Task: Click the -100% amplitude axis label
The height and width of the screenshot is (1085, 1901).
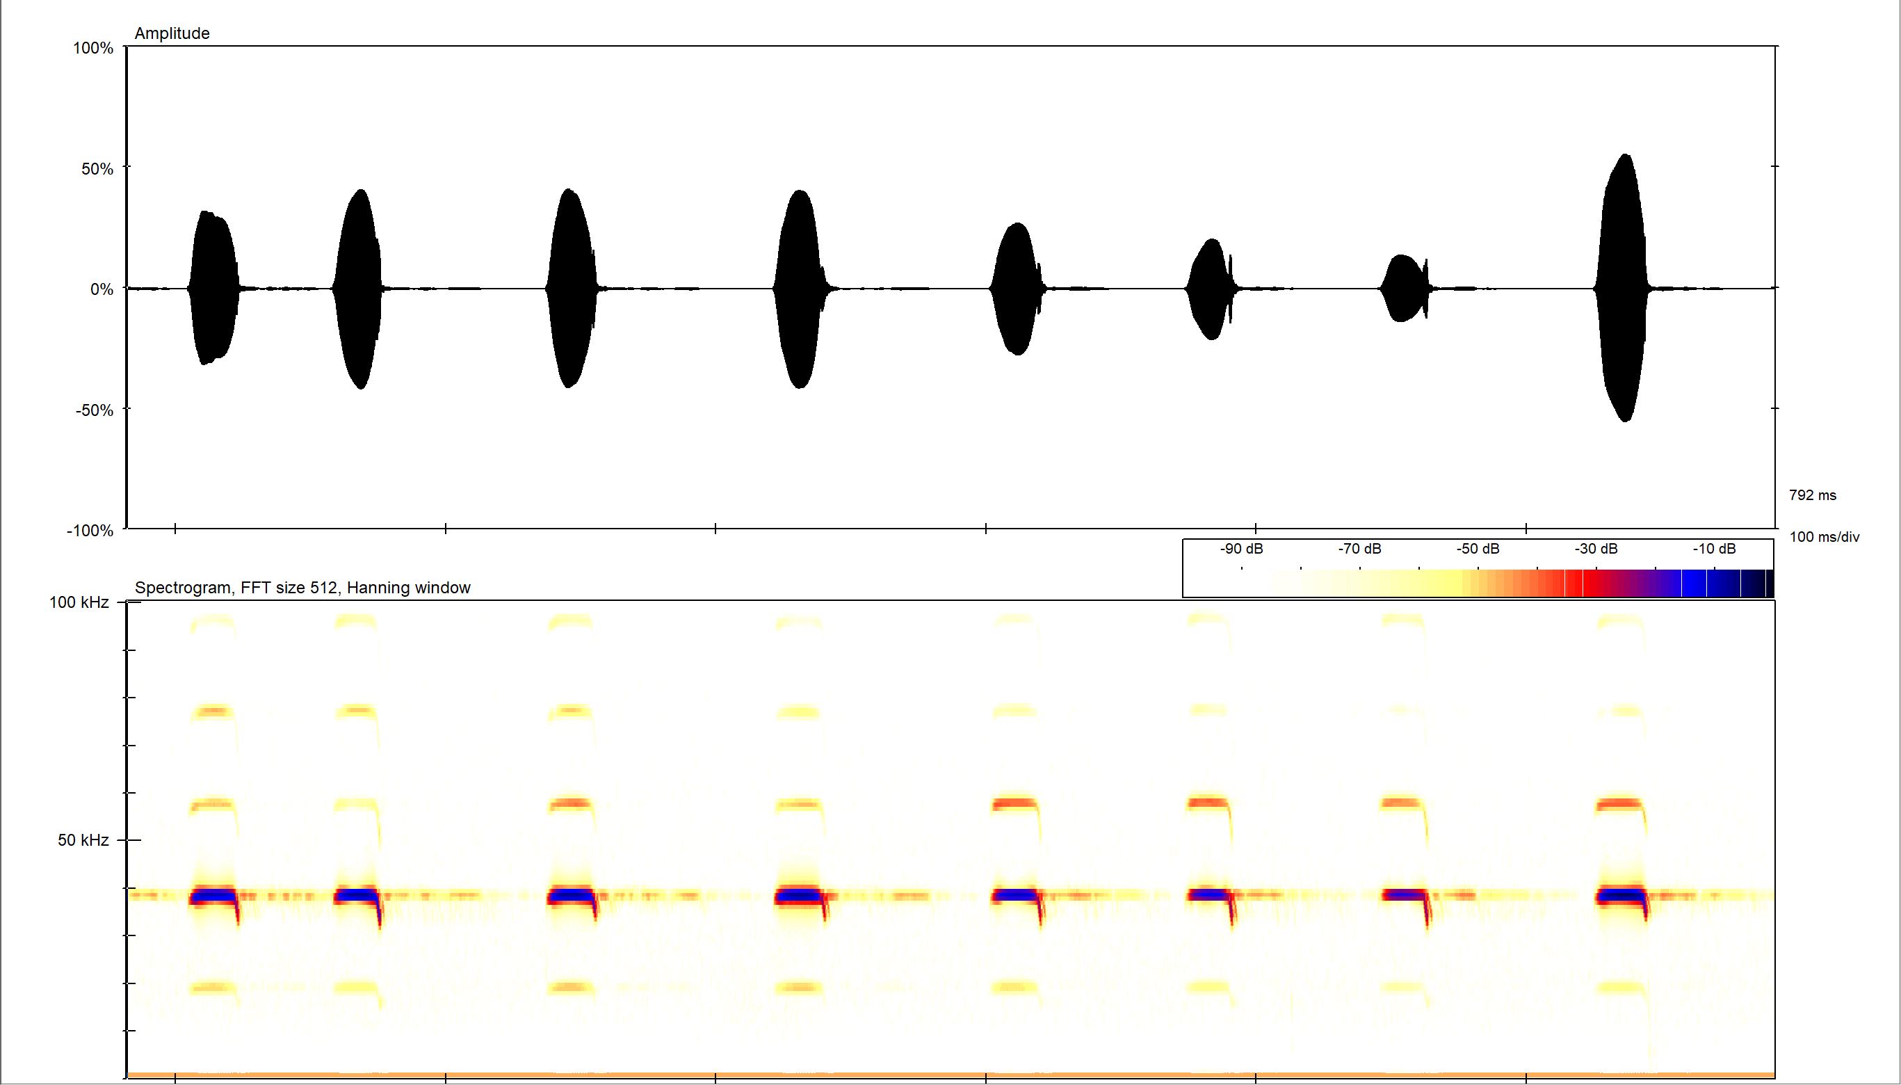Action: [x=90, y=531]
